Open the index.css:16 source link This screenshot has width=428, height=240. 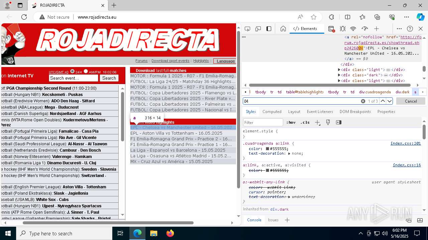[407, 165]
